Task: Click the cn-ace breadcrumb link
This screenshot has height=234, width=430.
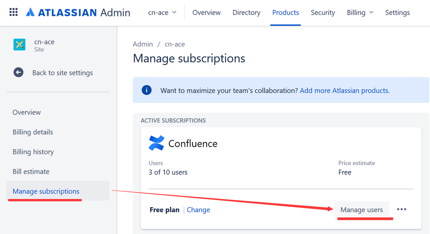Action: (x=175, y=44)
